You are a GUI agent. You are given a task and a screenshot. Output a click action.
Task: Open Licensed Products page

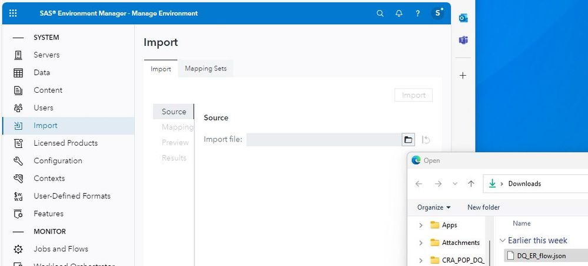(x=65, y=143)
